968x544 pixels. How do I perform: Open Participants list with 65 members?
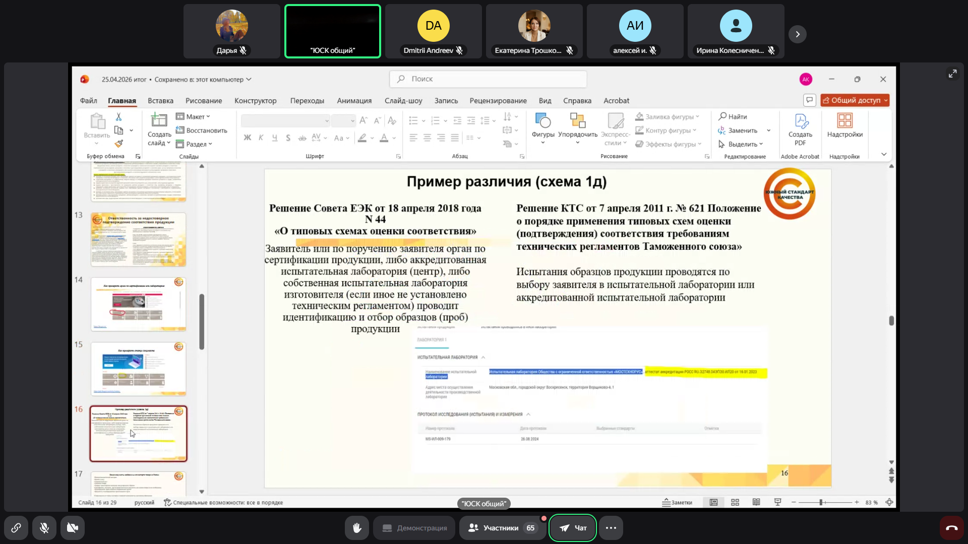pyautogui.click(x=502, y=528)
